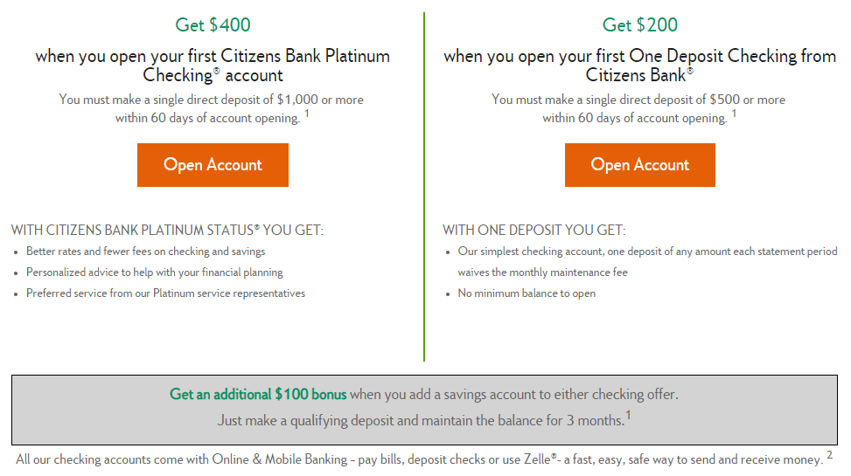Screen dimensions: 851x476
Task: Click the With One Deposit You Get header
Action: click(x=534, y=231)
